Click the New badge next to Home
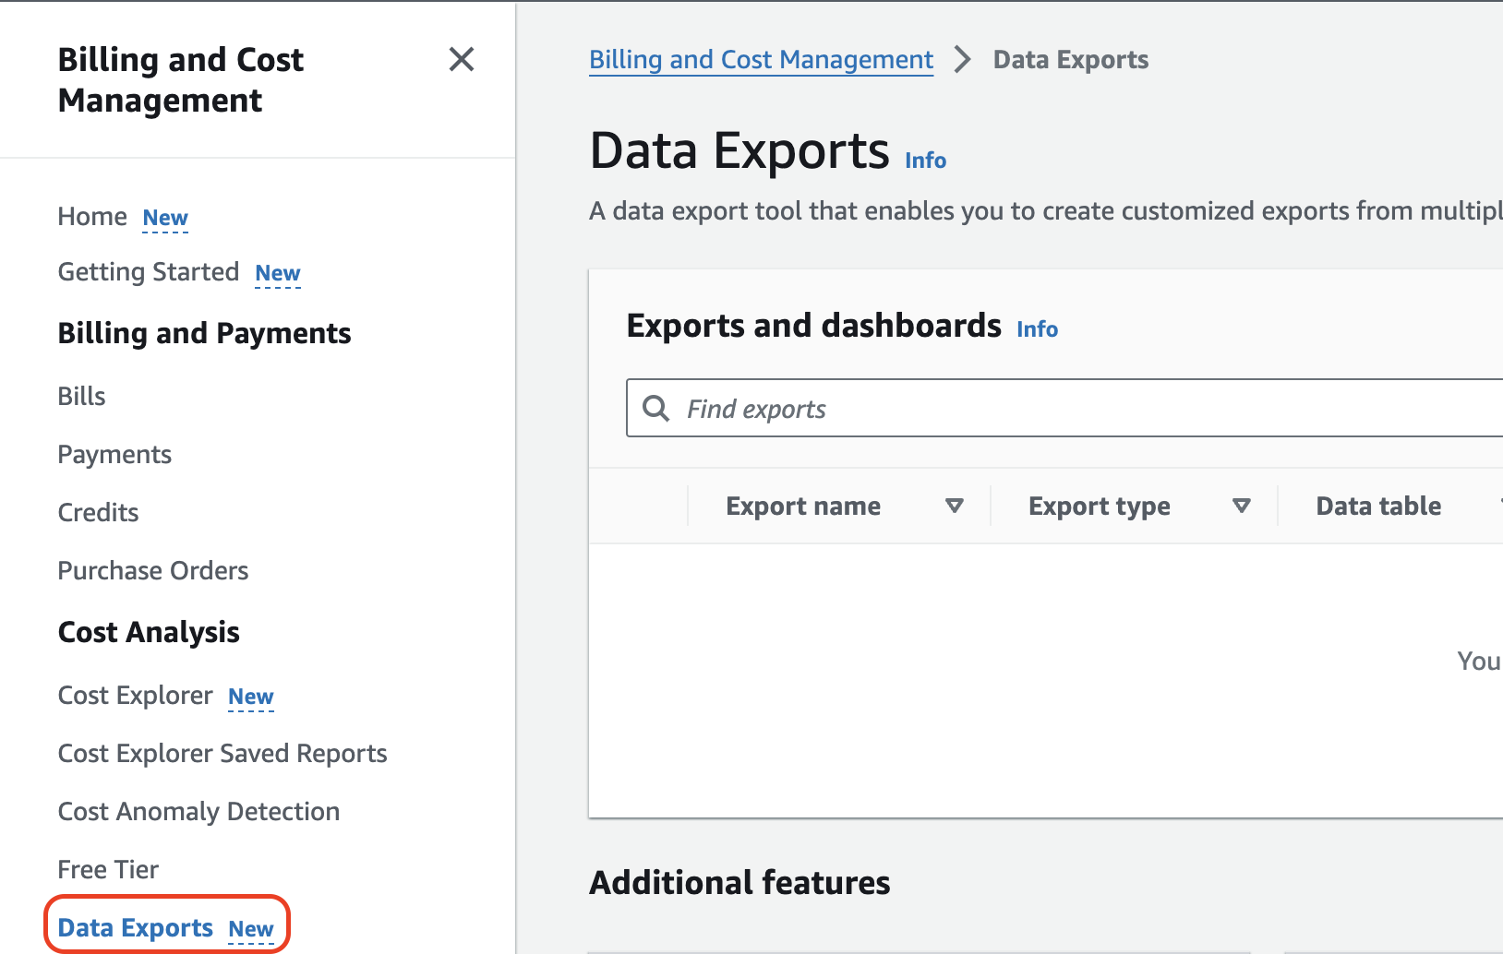 (165, 218)
